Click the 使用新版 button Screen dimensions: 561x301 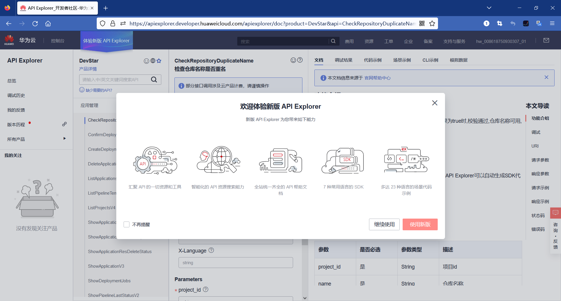point(420,224)
